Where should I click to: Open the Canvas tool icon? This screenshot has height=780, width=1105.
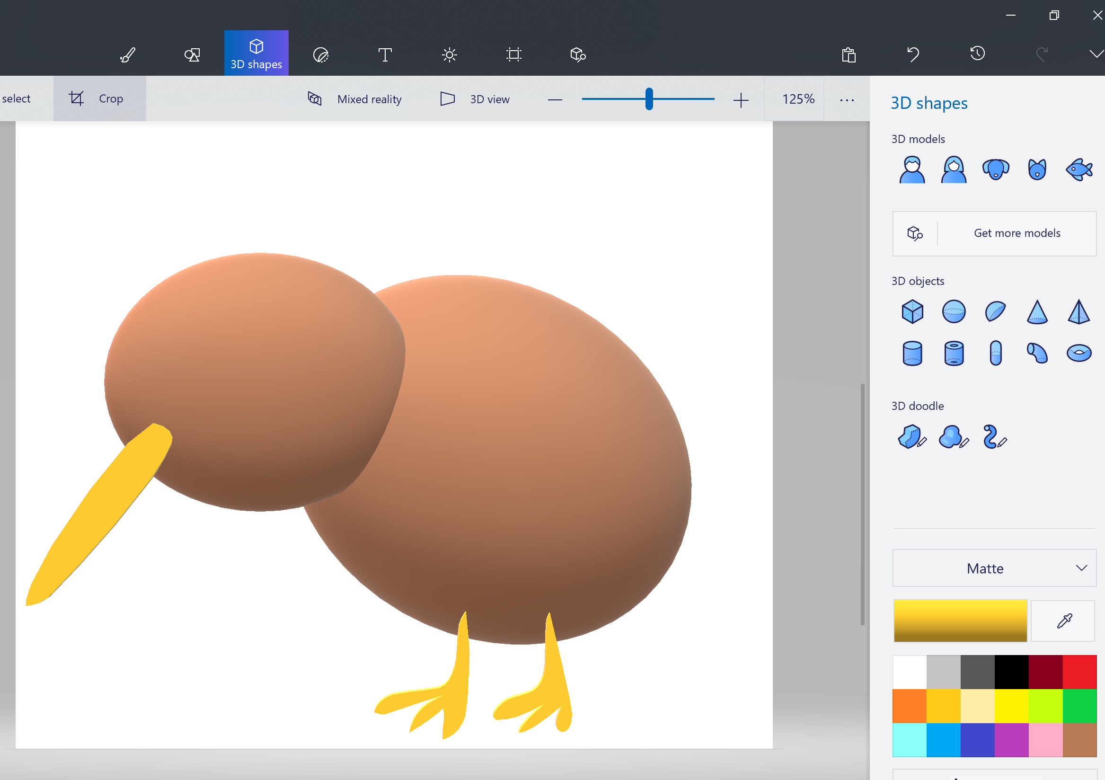point(513,54)
